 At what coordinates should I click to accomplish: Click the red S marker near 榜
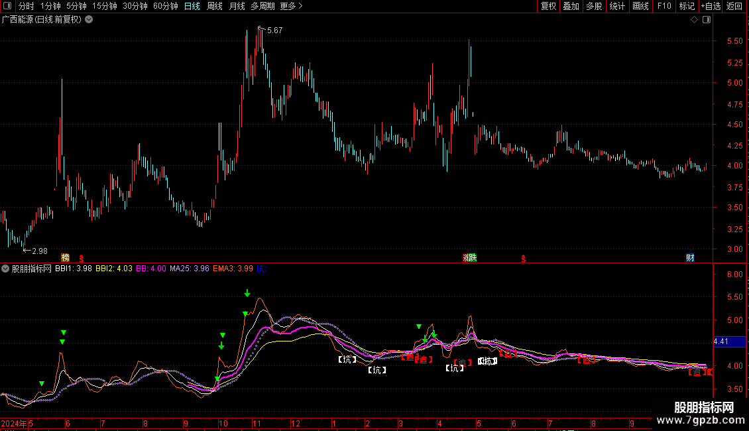point(82,259)
